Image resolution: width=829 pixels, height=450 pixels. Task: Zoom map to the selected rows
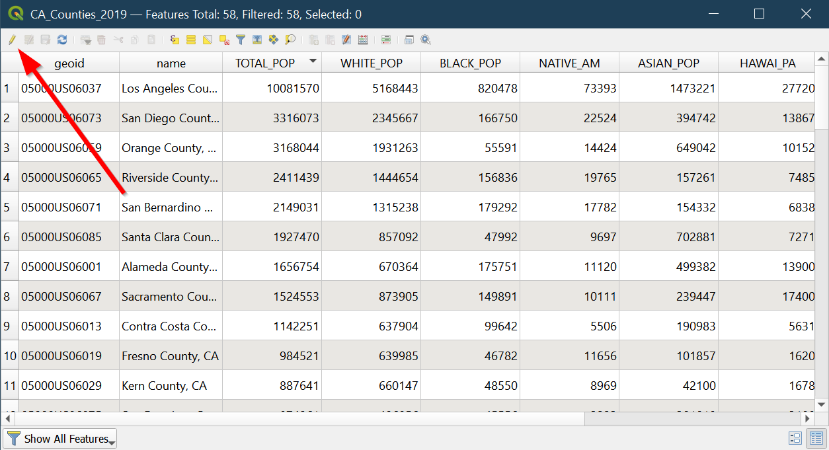[290, 40]
